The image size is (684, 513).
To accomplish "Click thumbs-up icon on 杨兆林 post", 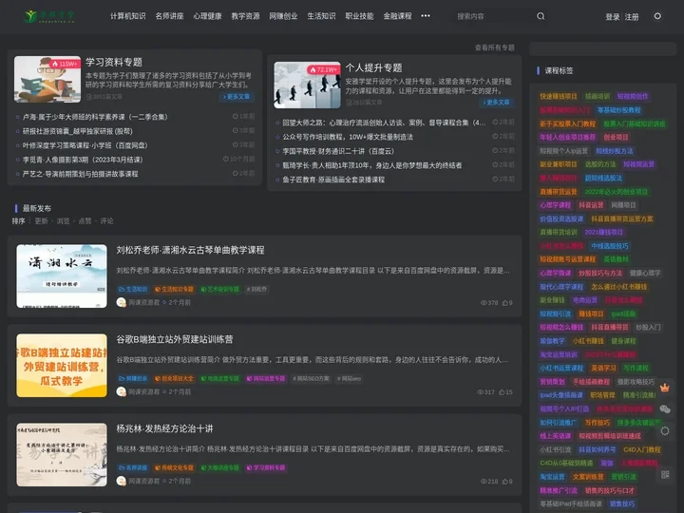I will point(504,481).
